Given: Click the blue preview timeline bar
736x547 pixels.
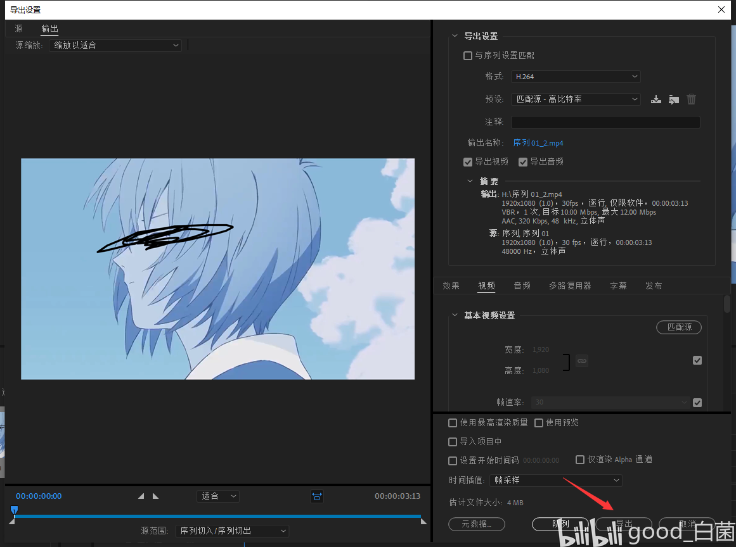Looking at the screenshot, I should (217, 516).
